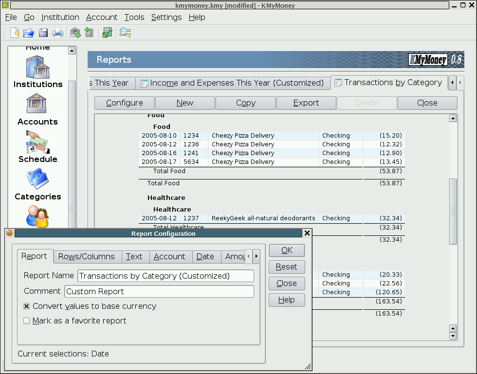Click the New file toolbar icon
477x374 pixels.
point(15,33)
